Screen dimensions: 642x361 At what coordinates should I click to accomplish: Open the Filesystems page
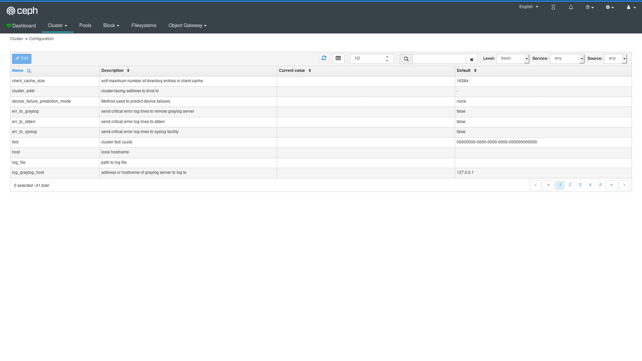(144, 26)
